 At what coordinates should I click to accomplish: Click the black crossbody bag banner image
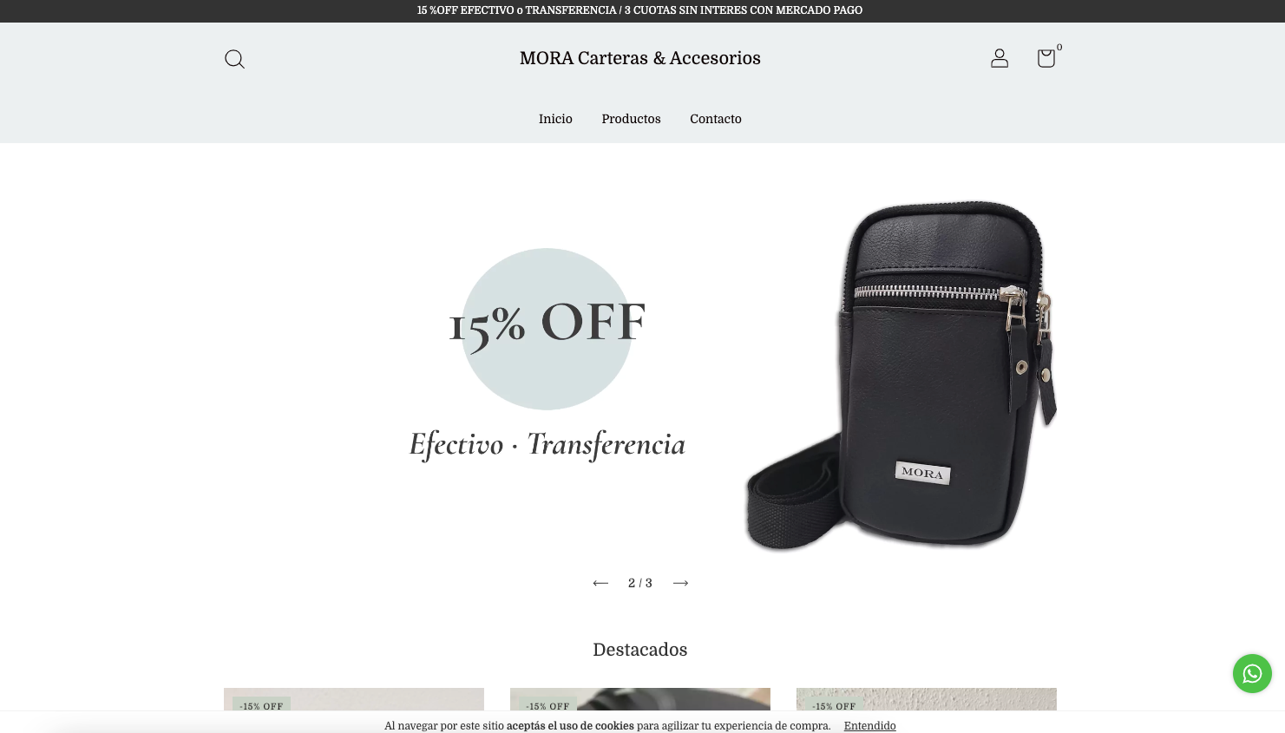(901, 376)
